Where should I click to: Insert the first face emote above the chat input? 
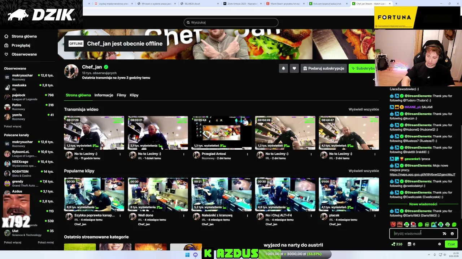[393, 224]
